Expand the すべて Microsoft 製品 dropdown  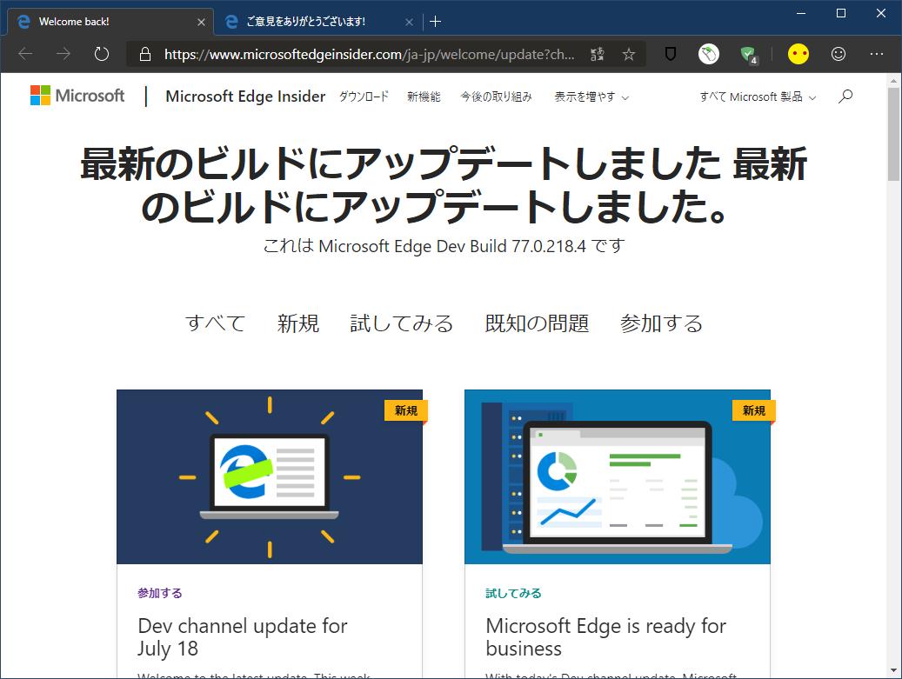pos(758,97)
